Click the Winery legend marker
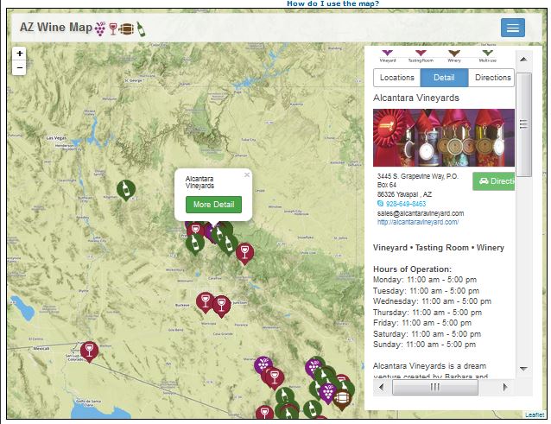Image resolution: width=551 pixels, height=424 pixels. tap(454, 53)
